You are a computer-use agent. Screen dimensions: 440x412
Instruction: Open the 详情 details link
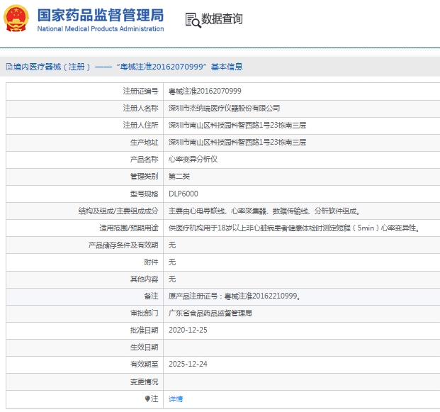click(176, 399)
